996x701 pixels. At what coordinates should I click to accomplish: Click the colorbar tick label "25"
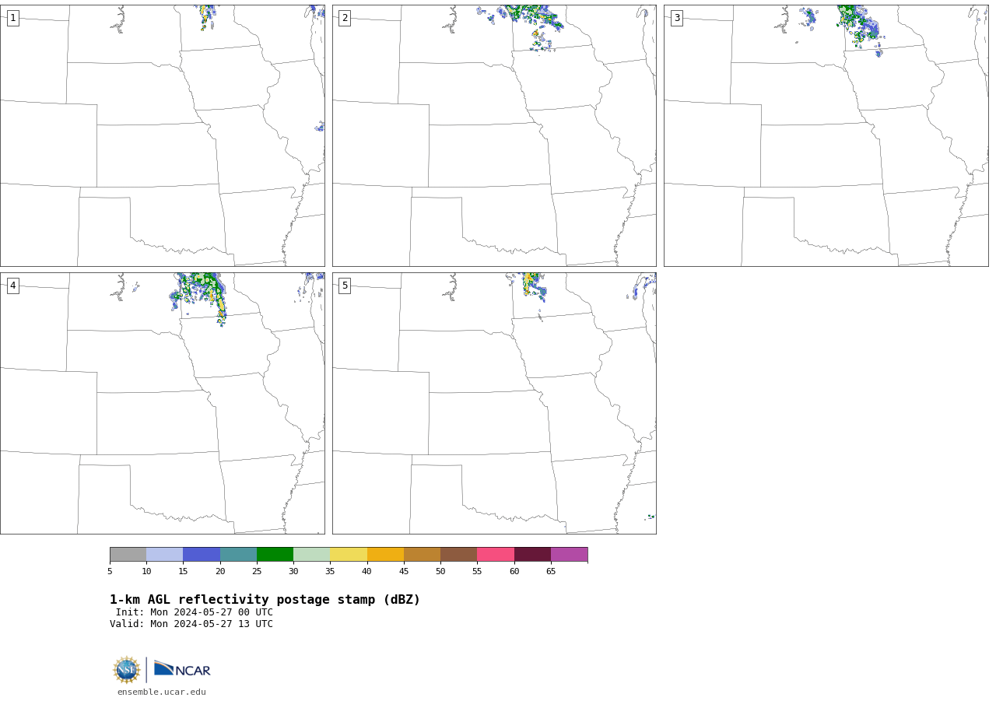257,572
